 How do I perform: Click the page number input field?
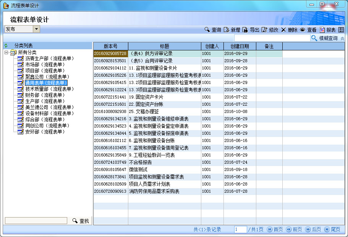pos(241,229)
